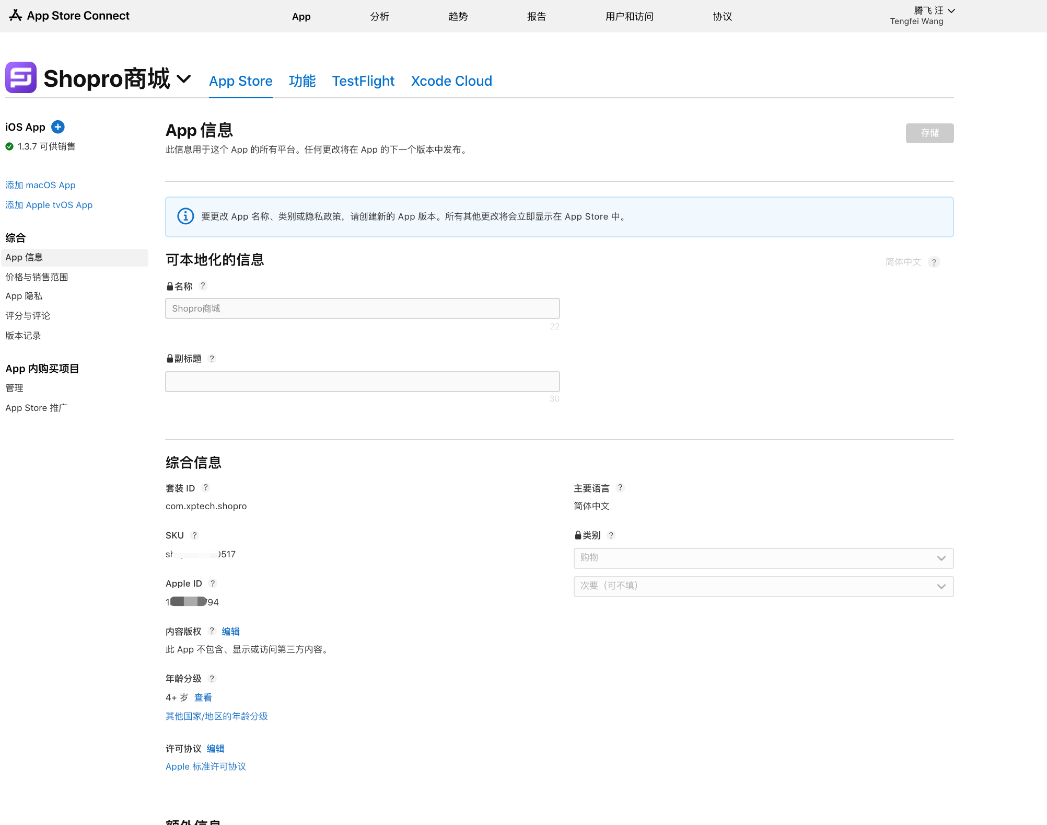The width and height of the screenshot is (1047, 825).
Task: Click the green status icon beside 1.3.7
Action: coord(9,146)
